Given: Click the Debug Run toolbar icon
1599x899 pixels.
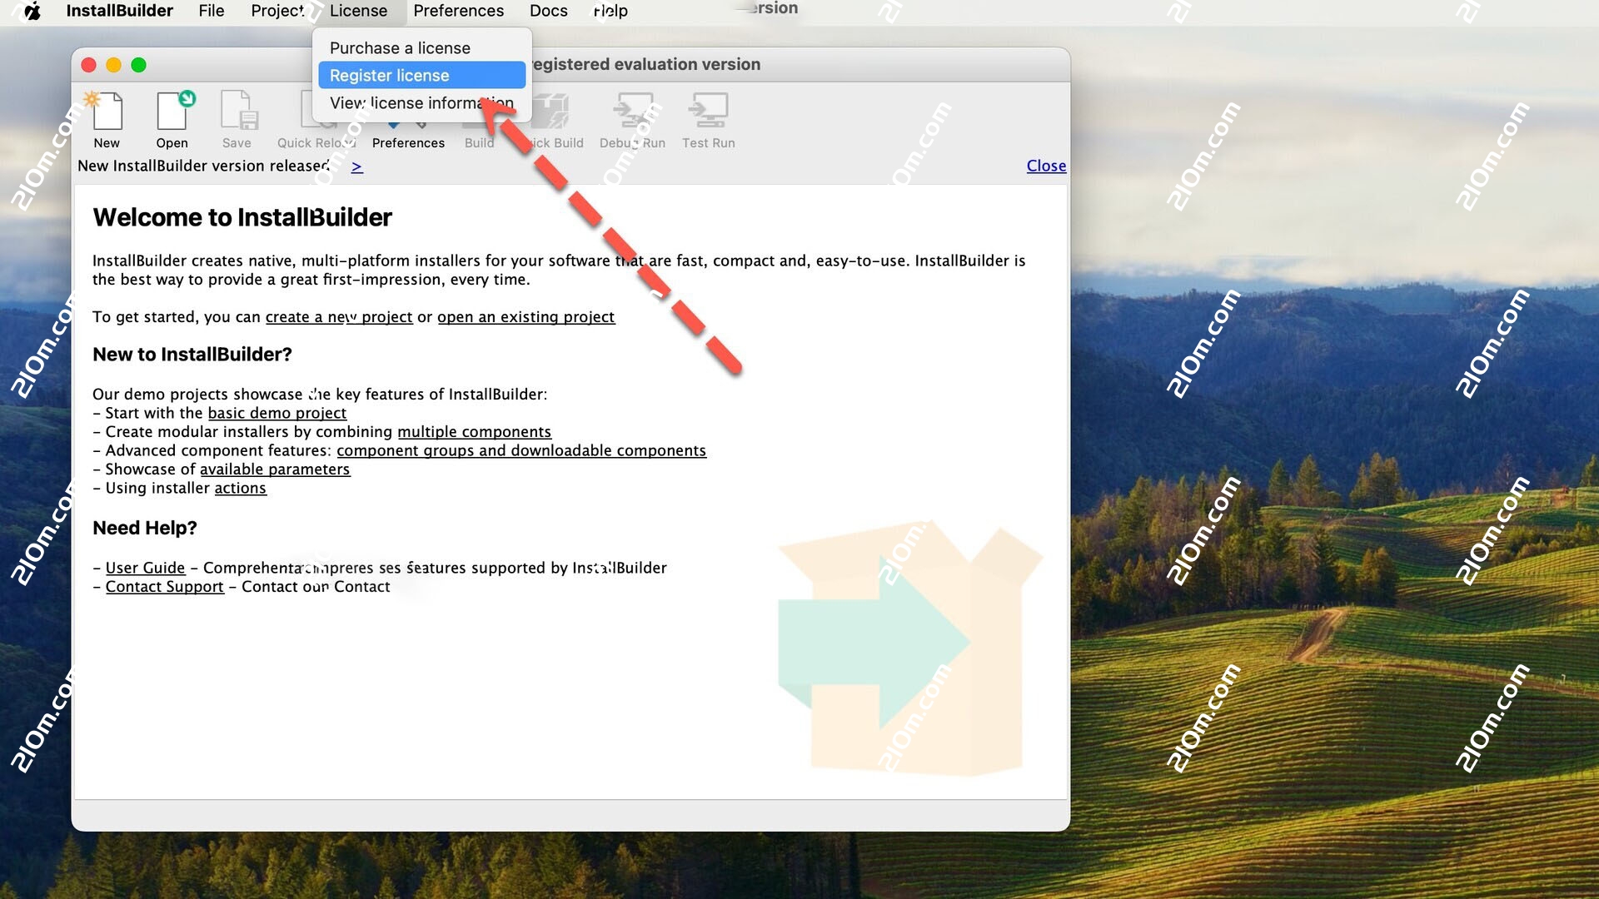Looking at the screenshot, I should (x=633, y=111).
